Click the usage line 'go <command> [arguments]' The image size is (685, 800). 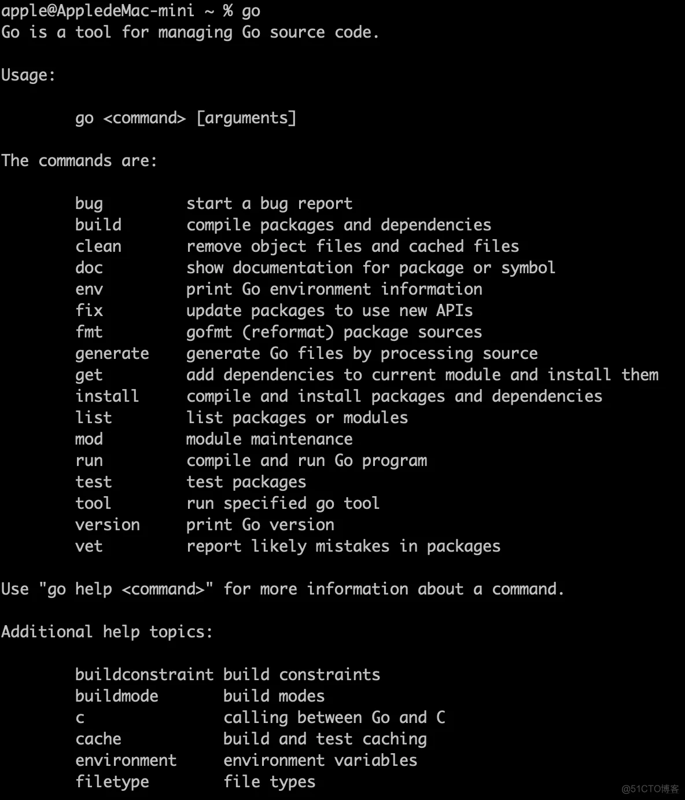186,118
